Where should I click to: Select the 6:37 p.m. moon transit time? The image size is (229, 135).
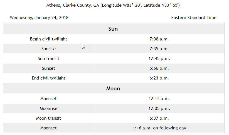(x=159, y=118)
